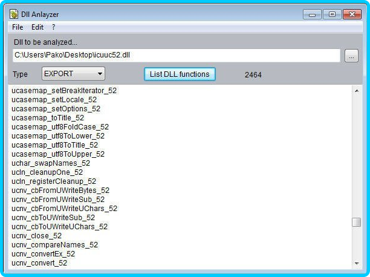Open the File menu

tap(18, 27)
